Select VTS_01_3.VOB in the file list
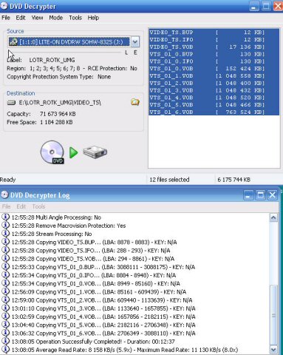The width and height of the screenshot is (283, 355). tap(214, 90)
